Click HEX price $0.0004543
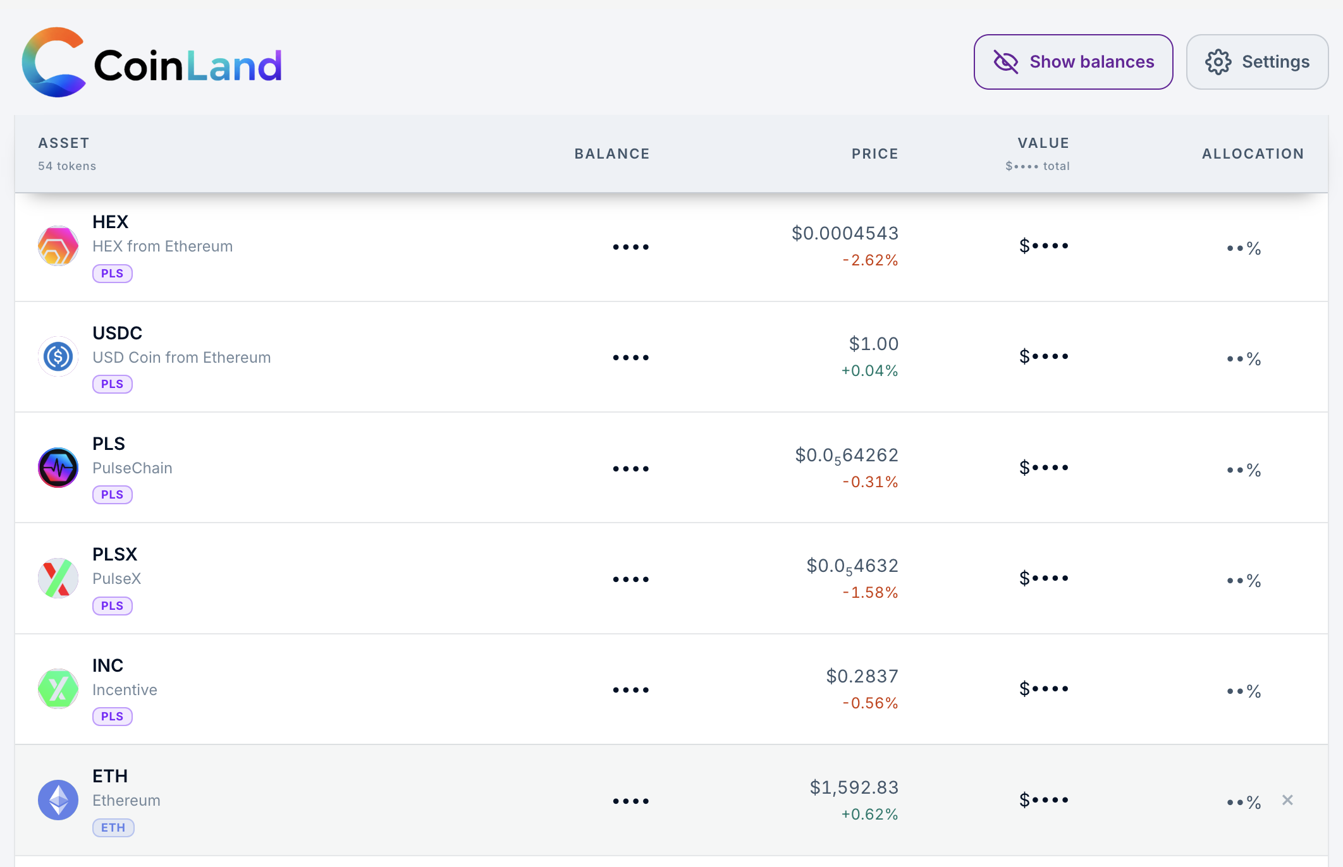Screen dimensions: 1343x867 point(845,233)
